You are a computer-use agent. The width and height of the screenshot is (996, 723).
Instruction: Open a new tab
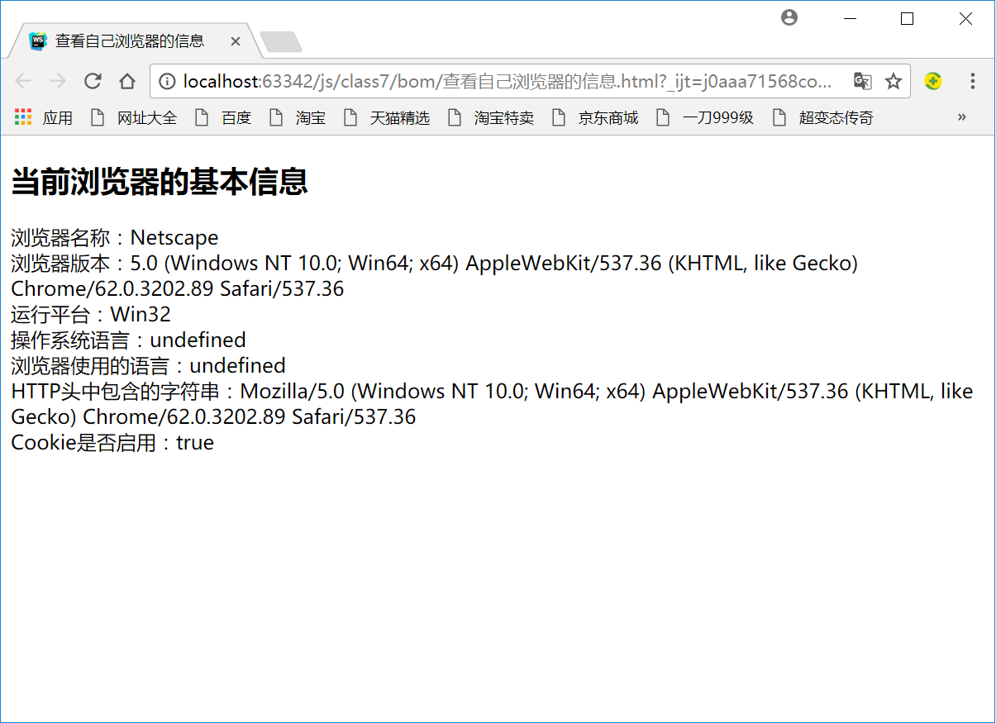pyautogui.click(x=281, y=41)
